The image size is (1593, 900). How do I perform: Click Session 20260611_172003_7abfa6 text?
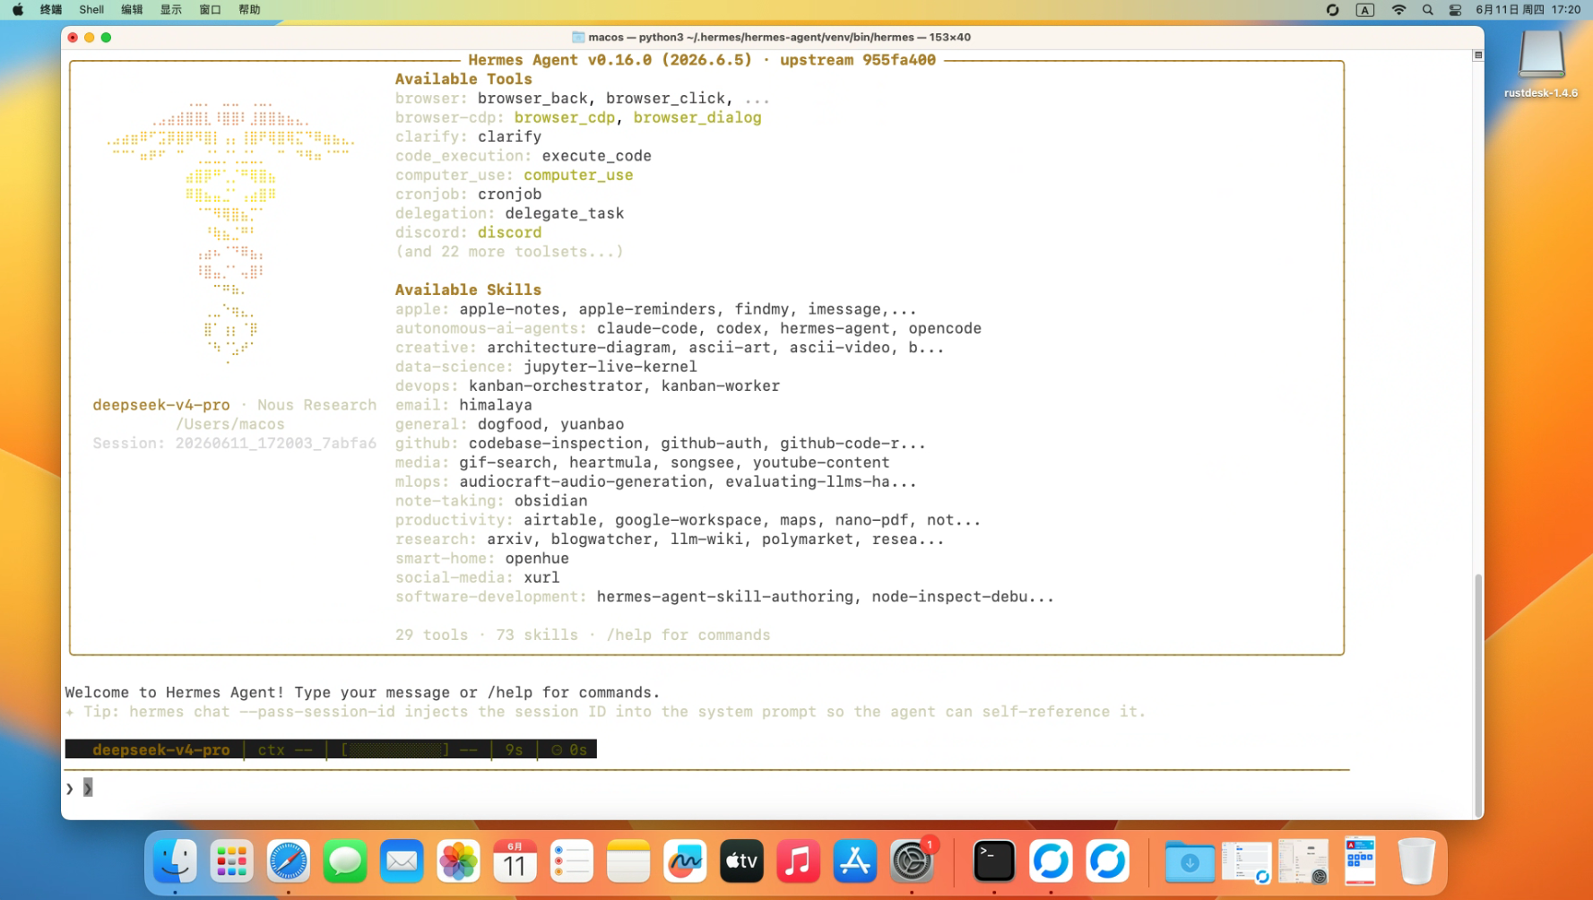click(x=235, y=443)
